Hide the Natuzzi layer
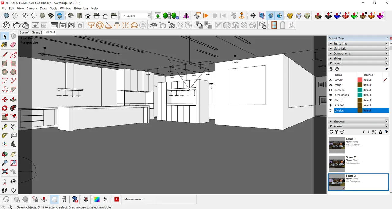The width and height of the screenshot is (392, 209). (330, 100)
